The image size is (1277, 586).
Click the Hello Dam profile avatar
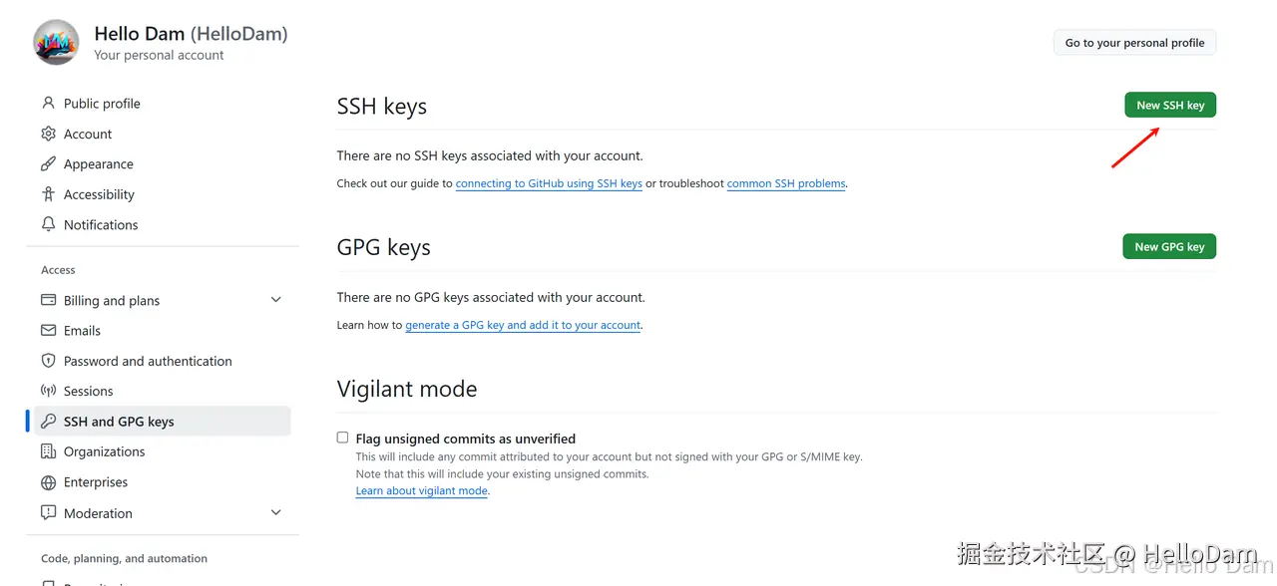click(56, 43)
